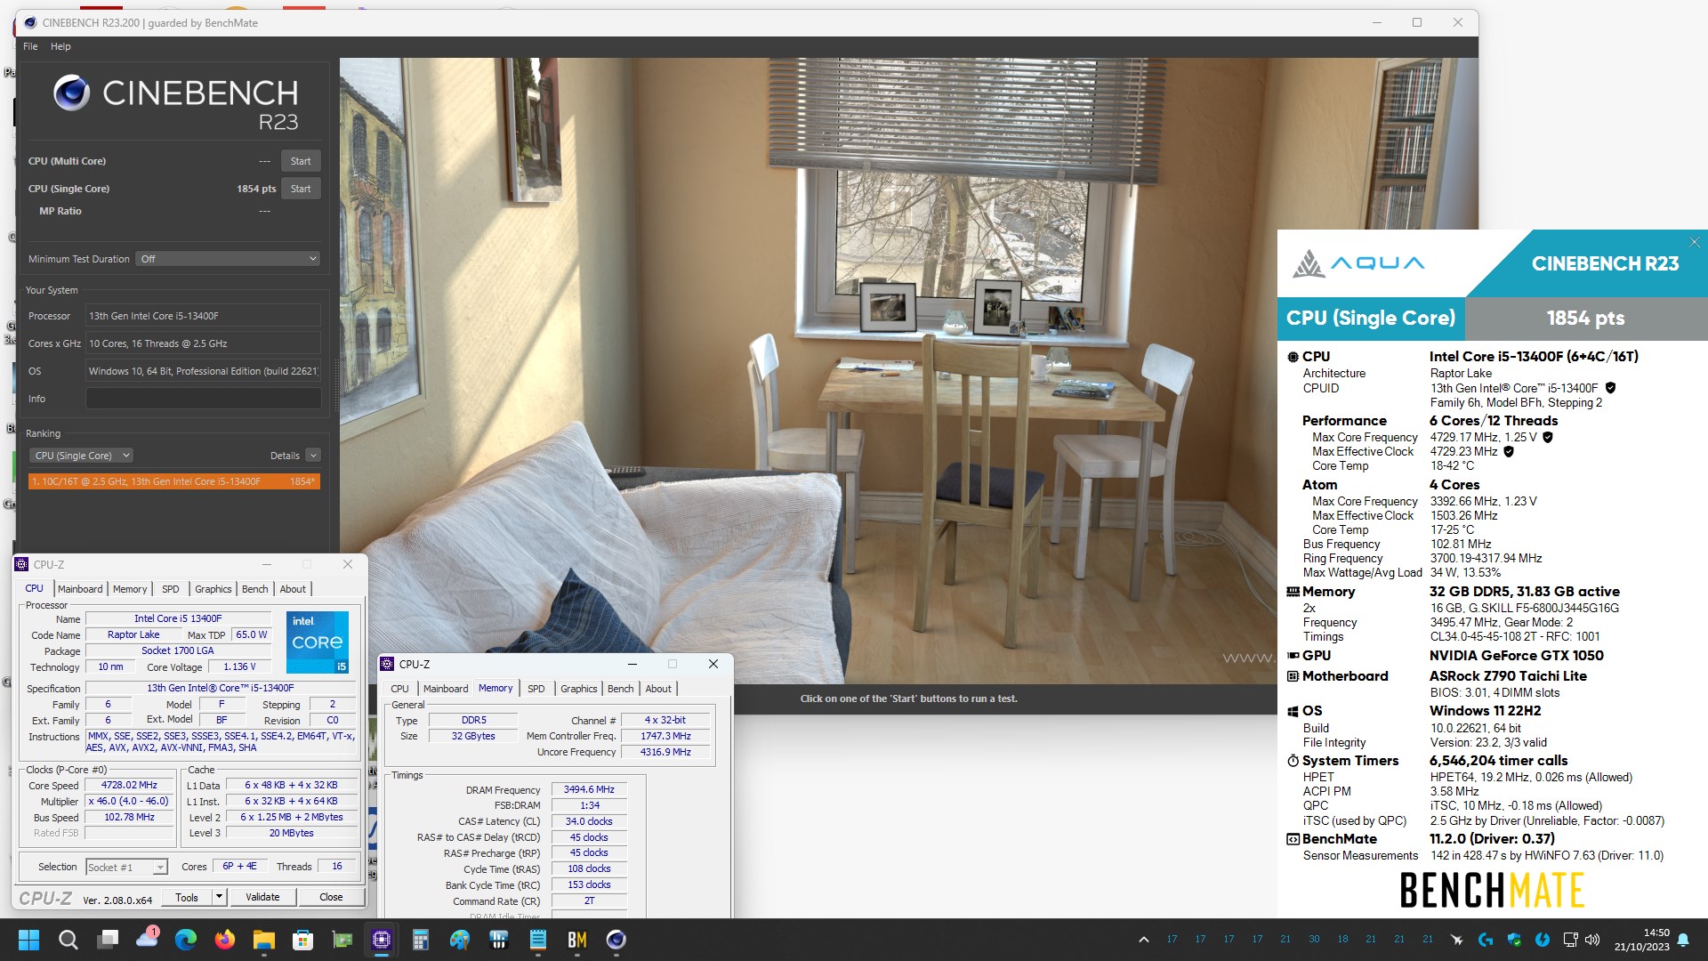Expand Tools dropdown arrow in CPU-Z
The height and width of the screenshot is (961, 1708).
point(219,897)
